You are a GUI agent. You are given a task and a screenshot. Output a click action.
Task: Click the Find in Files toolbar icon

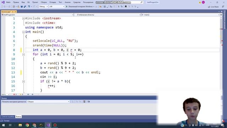[x=100, y=7]
